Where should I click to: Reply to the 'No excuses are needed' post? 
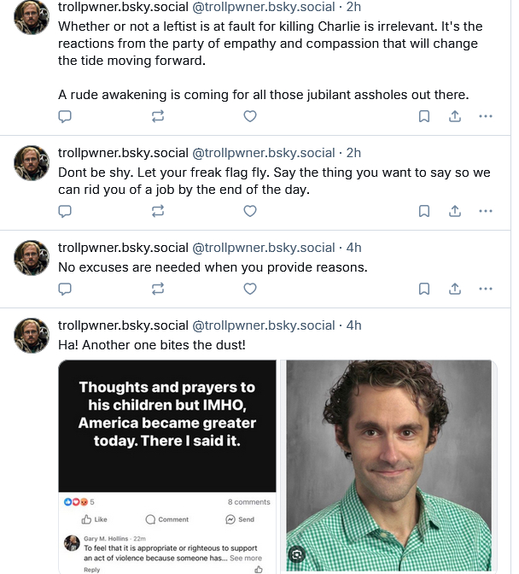pos(64,289)
